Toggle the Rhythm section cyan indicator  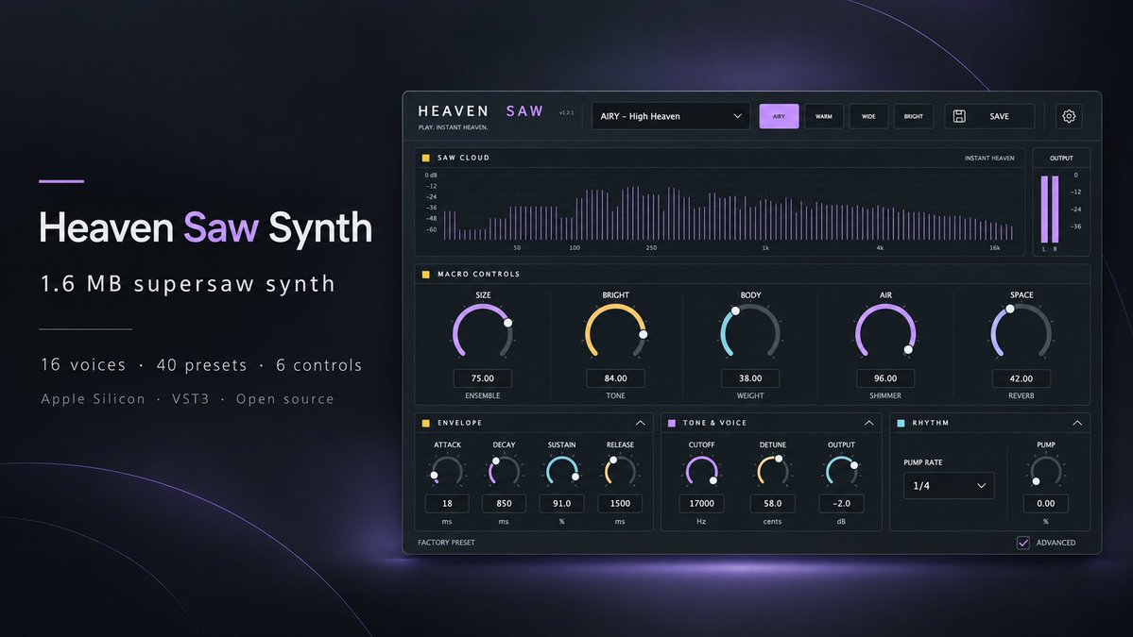(x=901, y=423)
